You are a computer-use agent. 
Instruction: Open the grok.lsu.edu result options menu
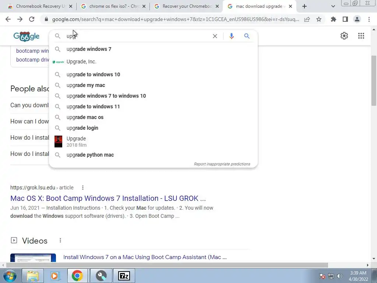click(x=83, y=188)
